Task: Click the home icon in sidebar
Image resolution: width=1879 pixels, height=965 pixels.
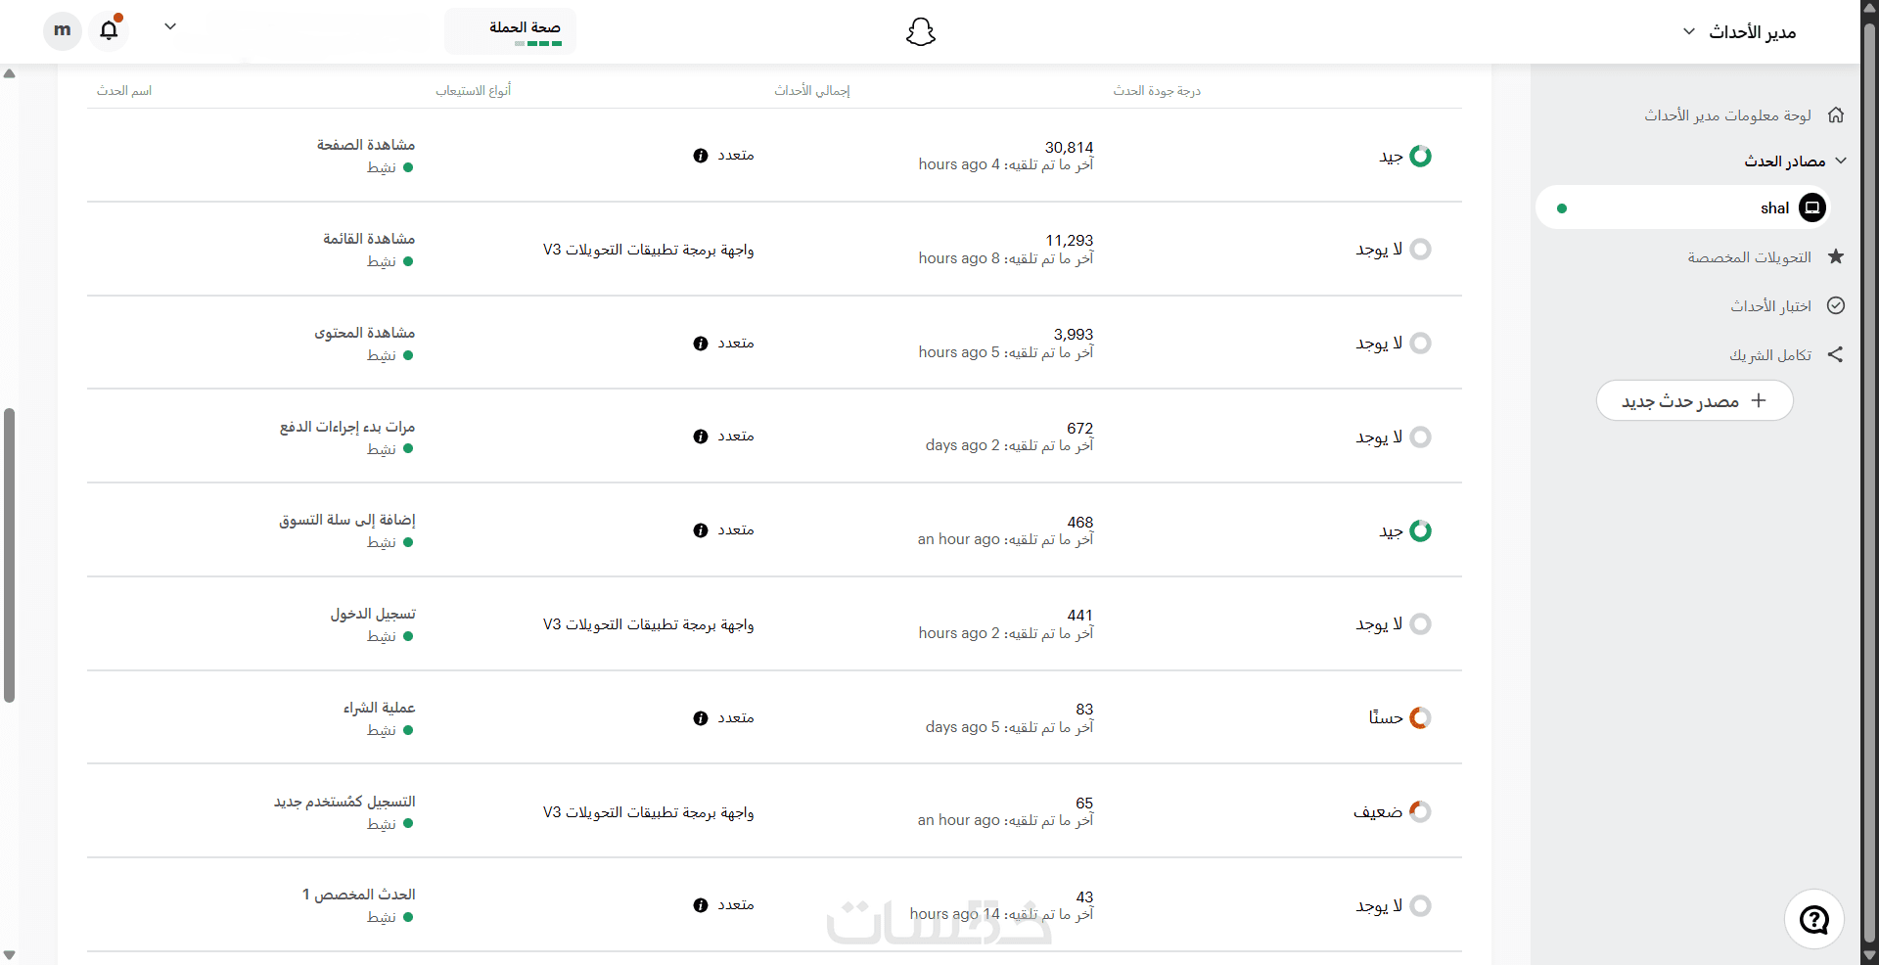Action: tap(1836, 115)
